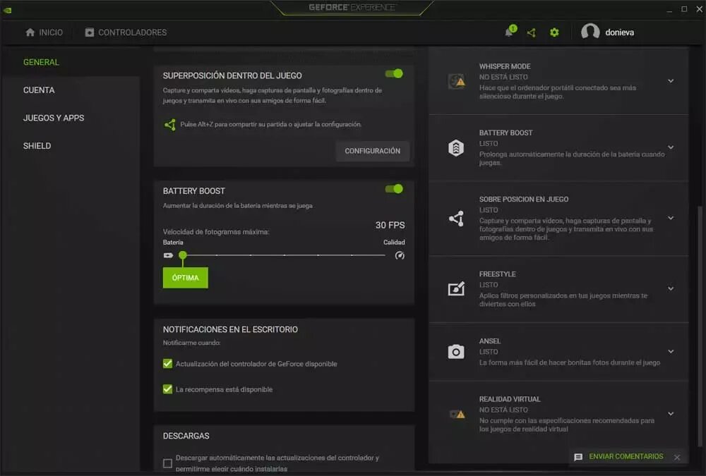Viewport: 706px width, 476px height.
Task: Click Notificaciones en el Escritorio heading
Action: [x=230, y=329]
